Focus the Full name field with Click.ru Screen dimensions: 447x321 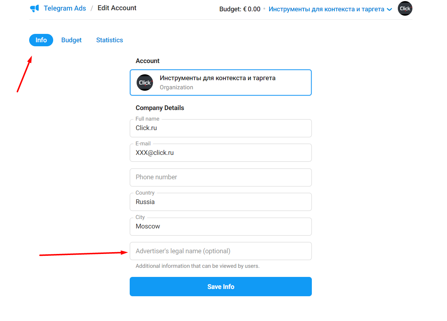(x=221, y=128)
